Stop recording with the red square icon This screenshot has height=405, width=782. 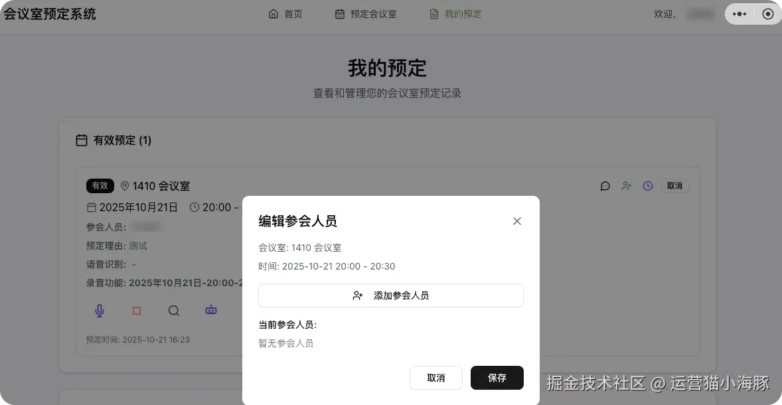(137, 311)
